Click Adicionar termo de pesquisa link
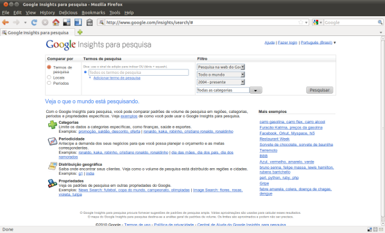 [117, 78]
